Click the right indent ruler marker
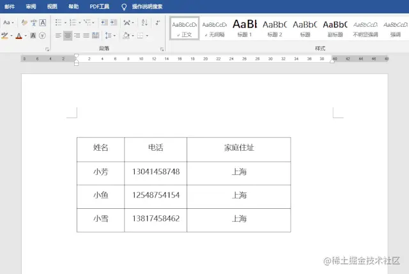Image resolution: width=409 pixels, height=274 pixels. pos(332,61)
